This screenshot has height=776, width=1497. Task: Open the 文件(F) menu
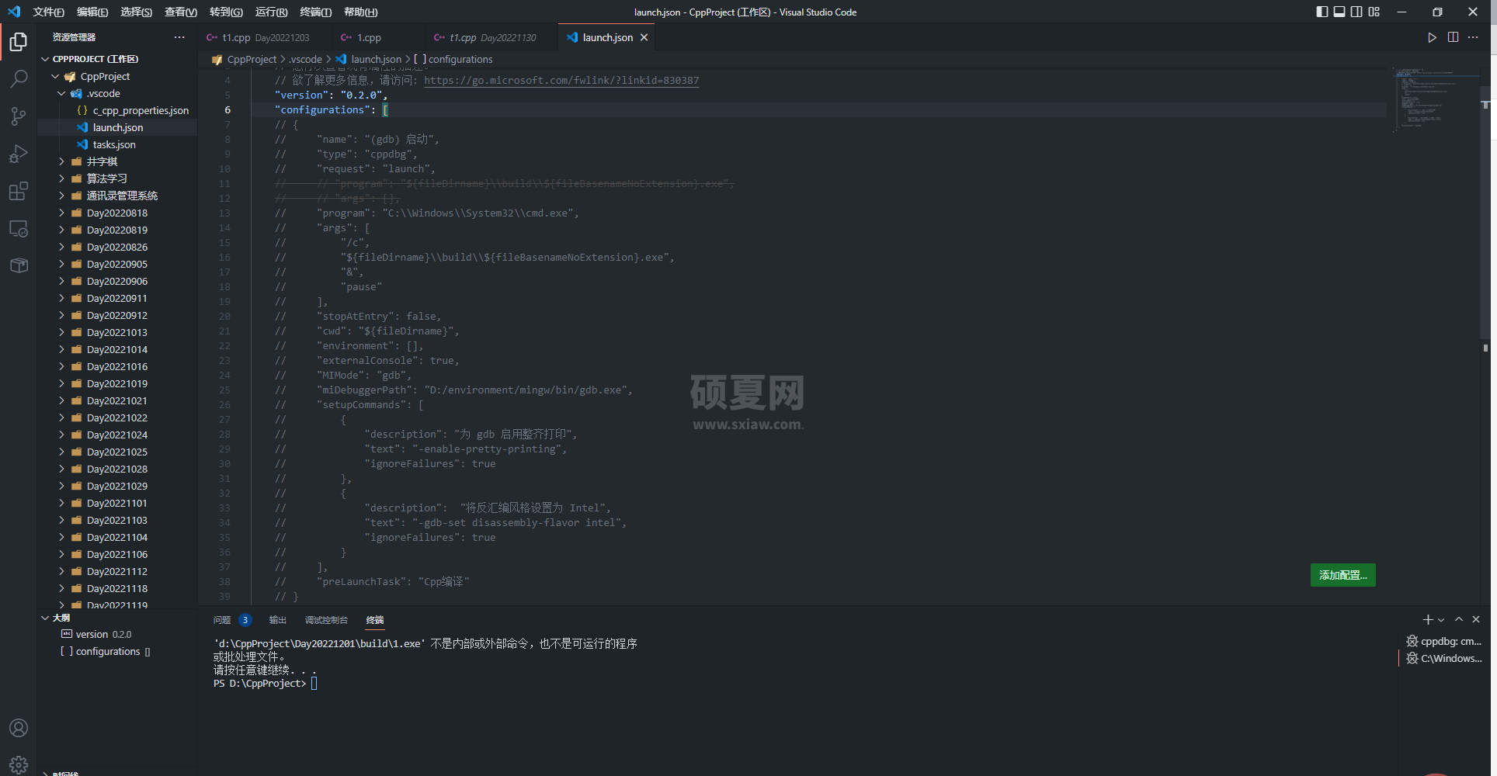pos(48,12)
